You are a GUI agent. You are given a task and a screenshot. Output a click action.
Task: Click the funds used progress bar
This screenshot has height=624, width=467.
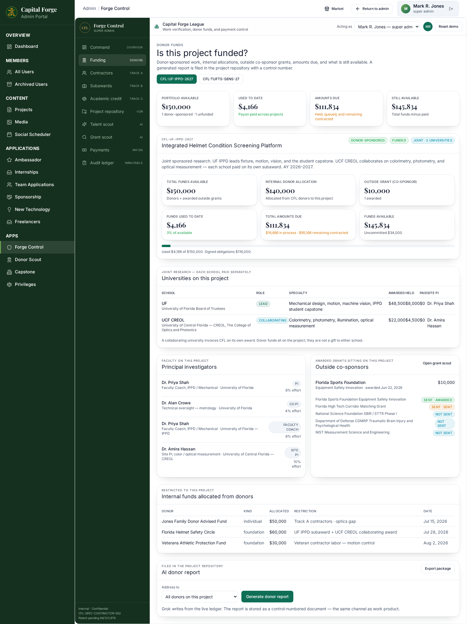coord(308,246)
